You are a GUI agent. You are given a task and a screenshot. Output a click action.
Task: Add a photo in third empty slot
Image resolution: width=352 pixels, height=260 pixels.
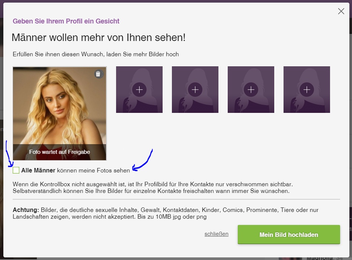click(x=251, y=89)
